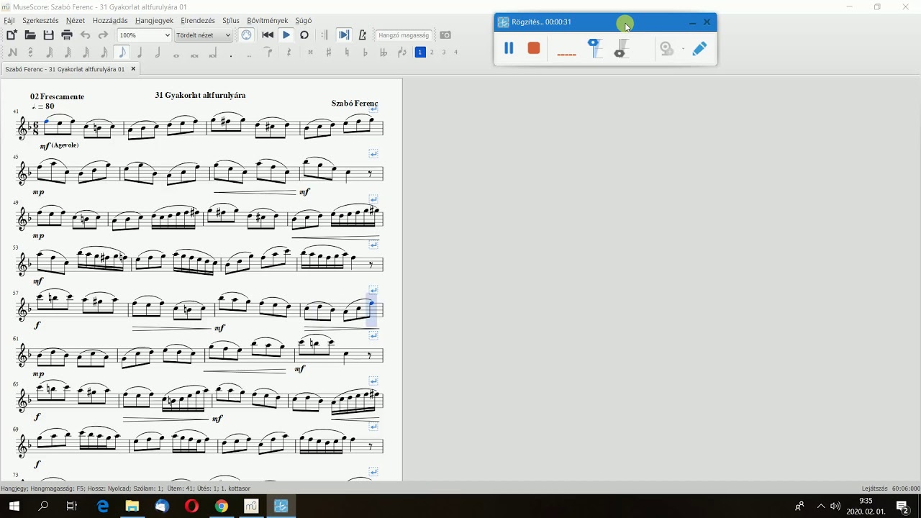Stop the screen recording
Viewport: 921px width, 518px height.
(534, 48)
